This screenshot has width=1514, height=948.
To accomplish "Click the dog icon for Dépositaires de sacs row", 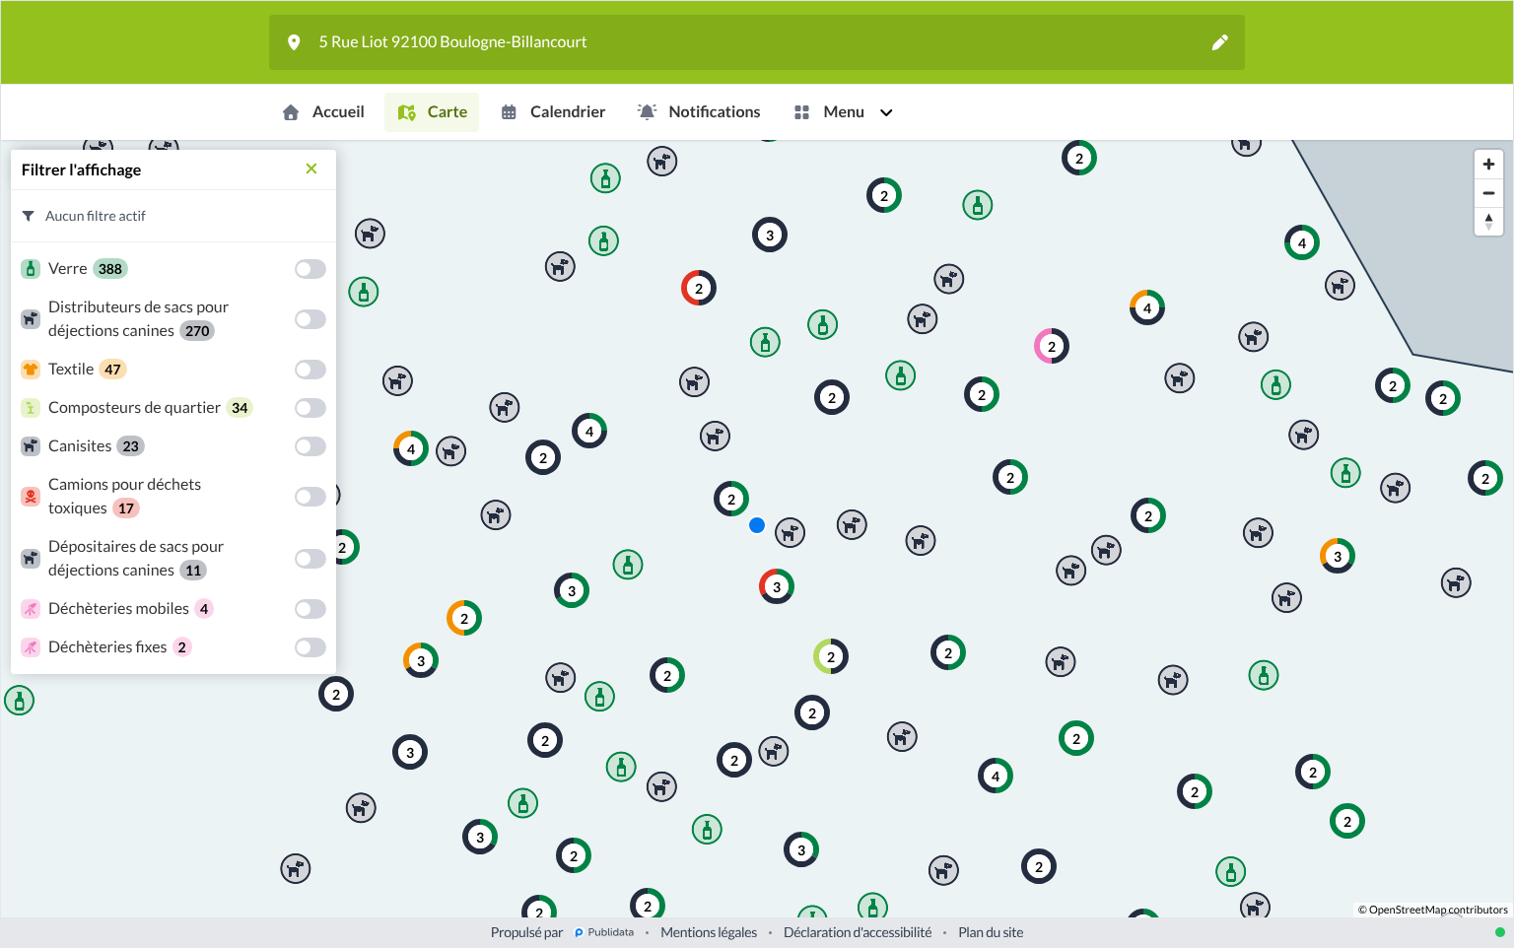I will pos(31,559).
